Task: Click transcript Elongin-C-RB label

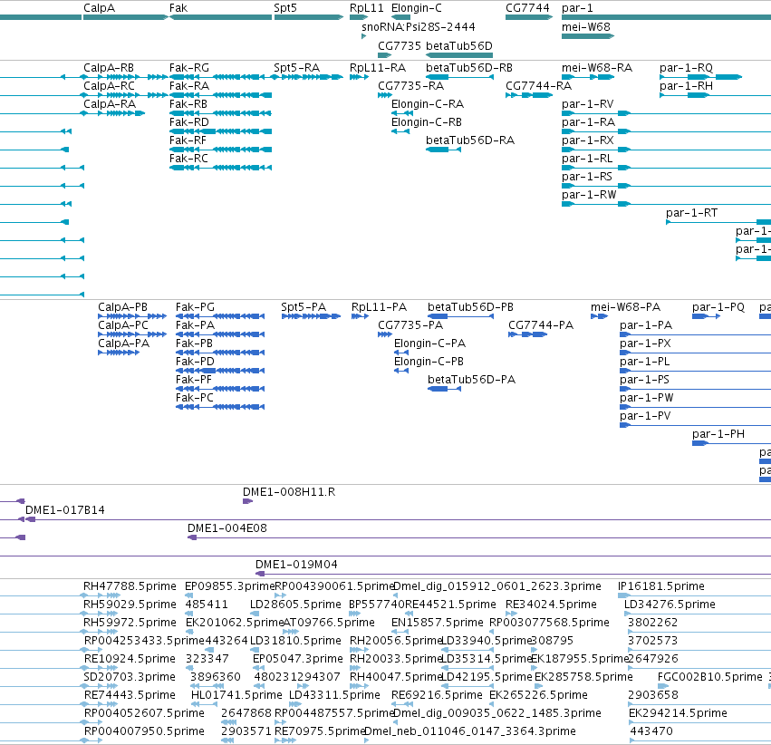Action: [x=427, y=122]
